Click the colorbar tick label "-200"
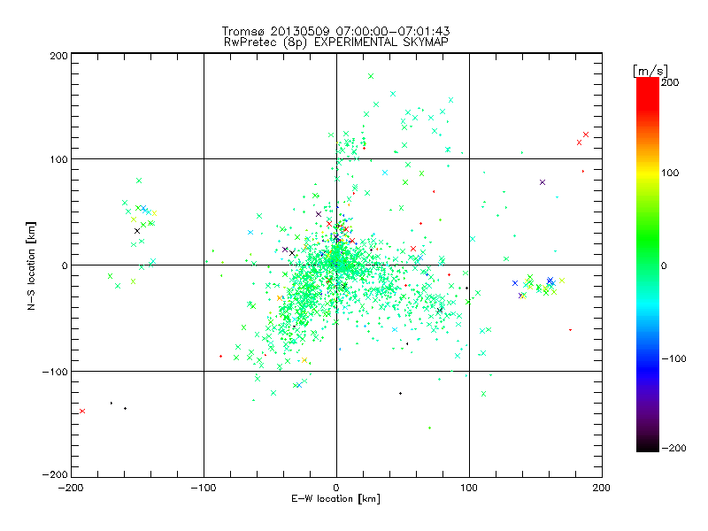 click(x=674, y=448)
